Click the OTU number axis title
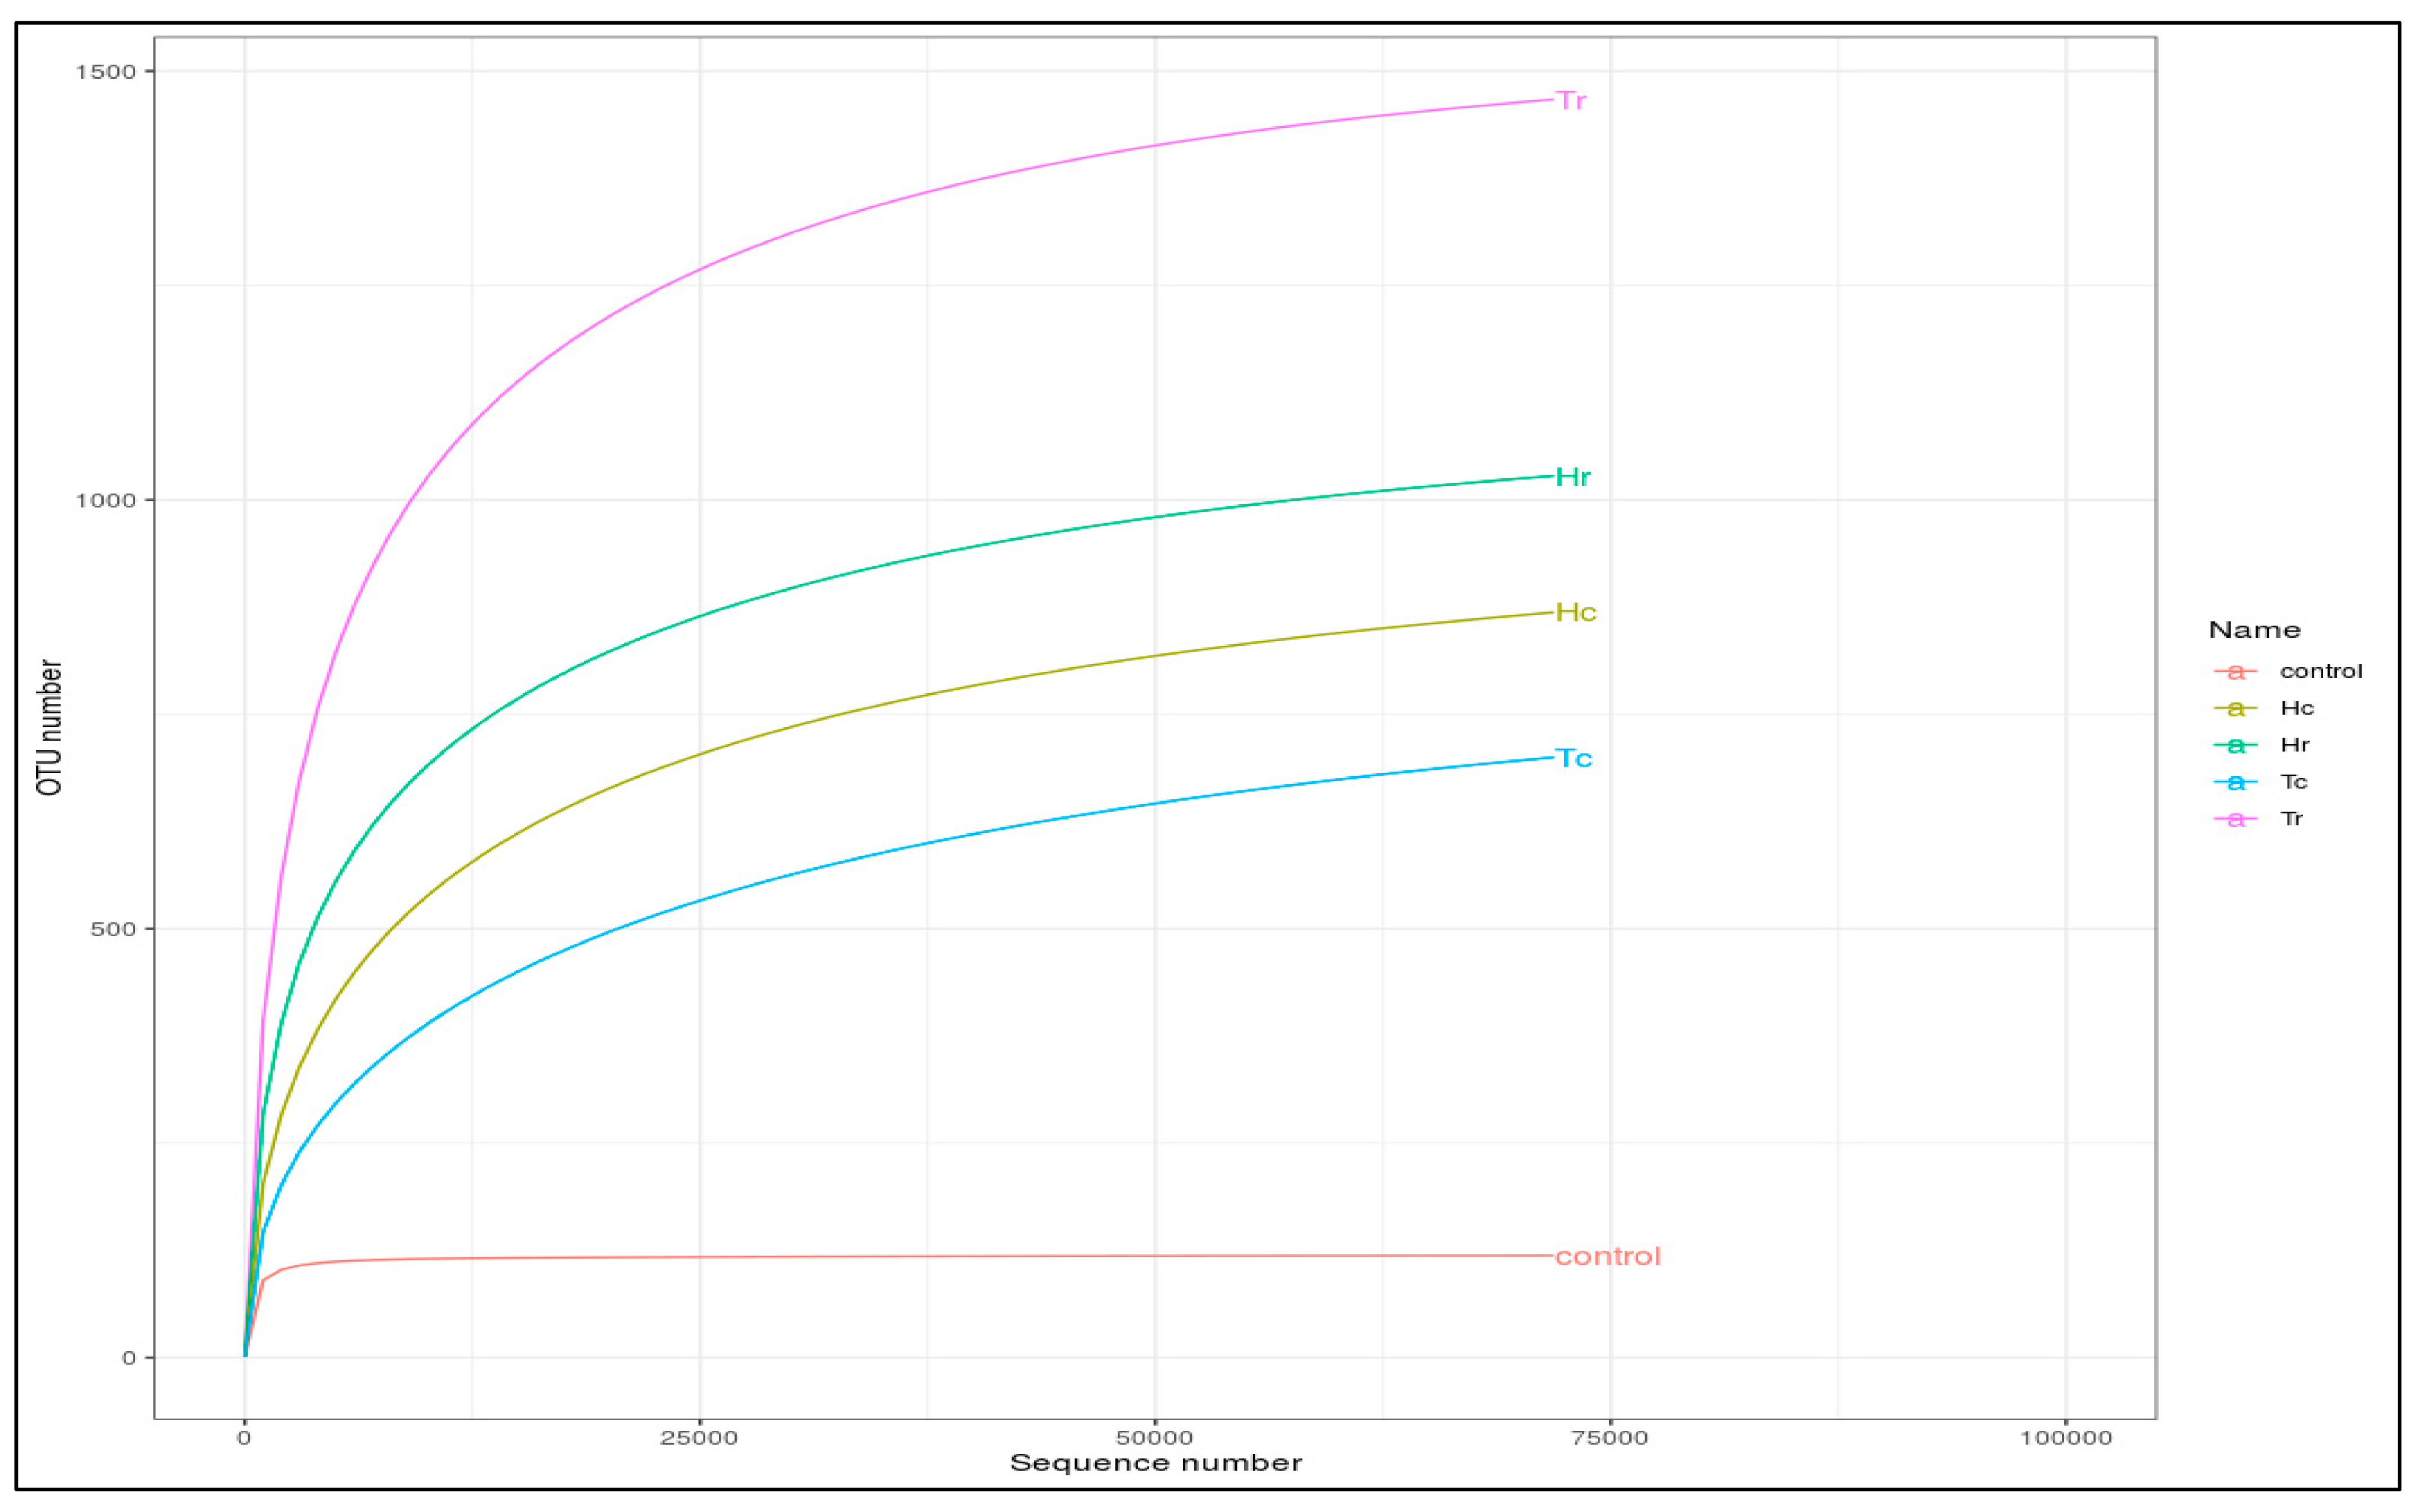Screen dimensions: 2418x1512 [49, 727]
